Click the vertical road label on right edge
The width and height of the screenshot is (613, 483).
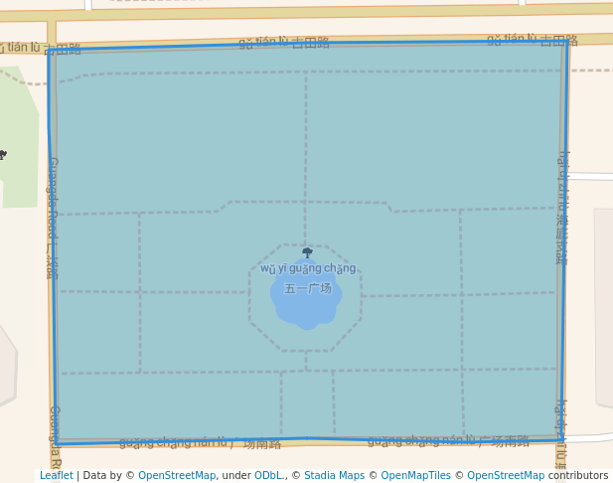click(x=562, y=207)
